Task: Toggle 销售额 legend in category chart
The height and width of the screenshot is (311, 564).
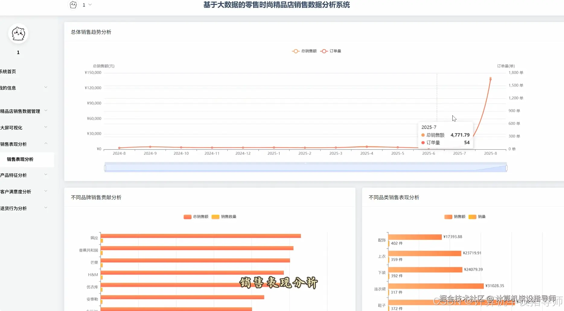Action: [455, 217]
